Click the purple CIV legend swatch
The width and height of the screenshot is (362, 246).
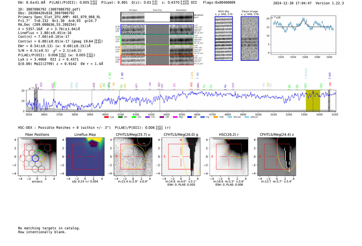pos(148,117)
